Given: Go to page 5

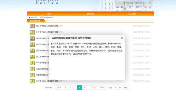Looking at the screenshot, I should click(x=84, y=87).
